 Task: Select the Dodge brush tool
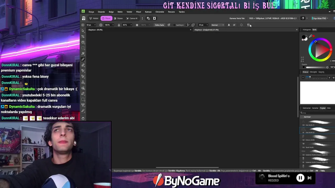pyautogui.click(x=83, y=71)
